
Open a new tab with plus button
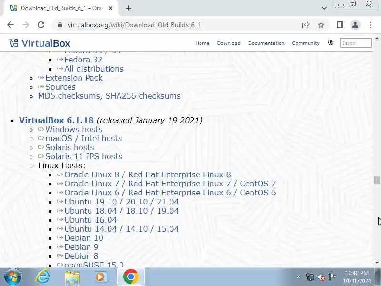pyautogui.click(x=129, y=8)
